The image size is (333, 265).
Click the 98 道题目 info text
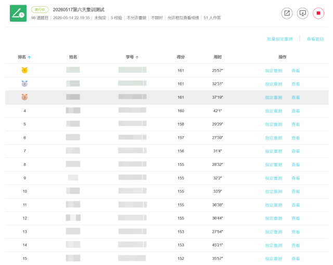[40, 18]
